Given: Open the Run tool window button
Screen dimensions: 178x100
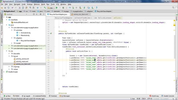Looking at the screenshot, I should click(x=7, y=96).
